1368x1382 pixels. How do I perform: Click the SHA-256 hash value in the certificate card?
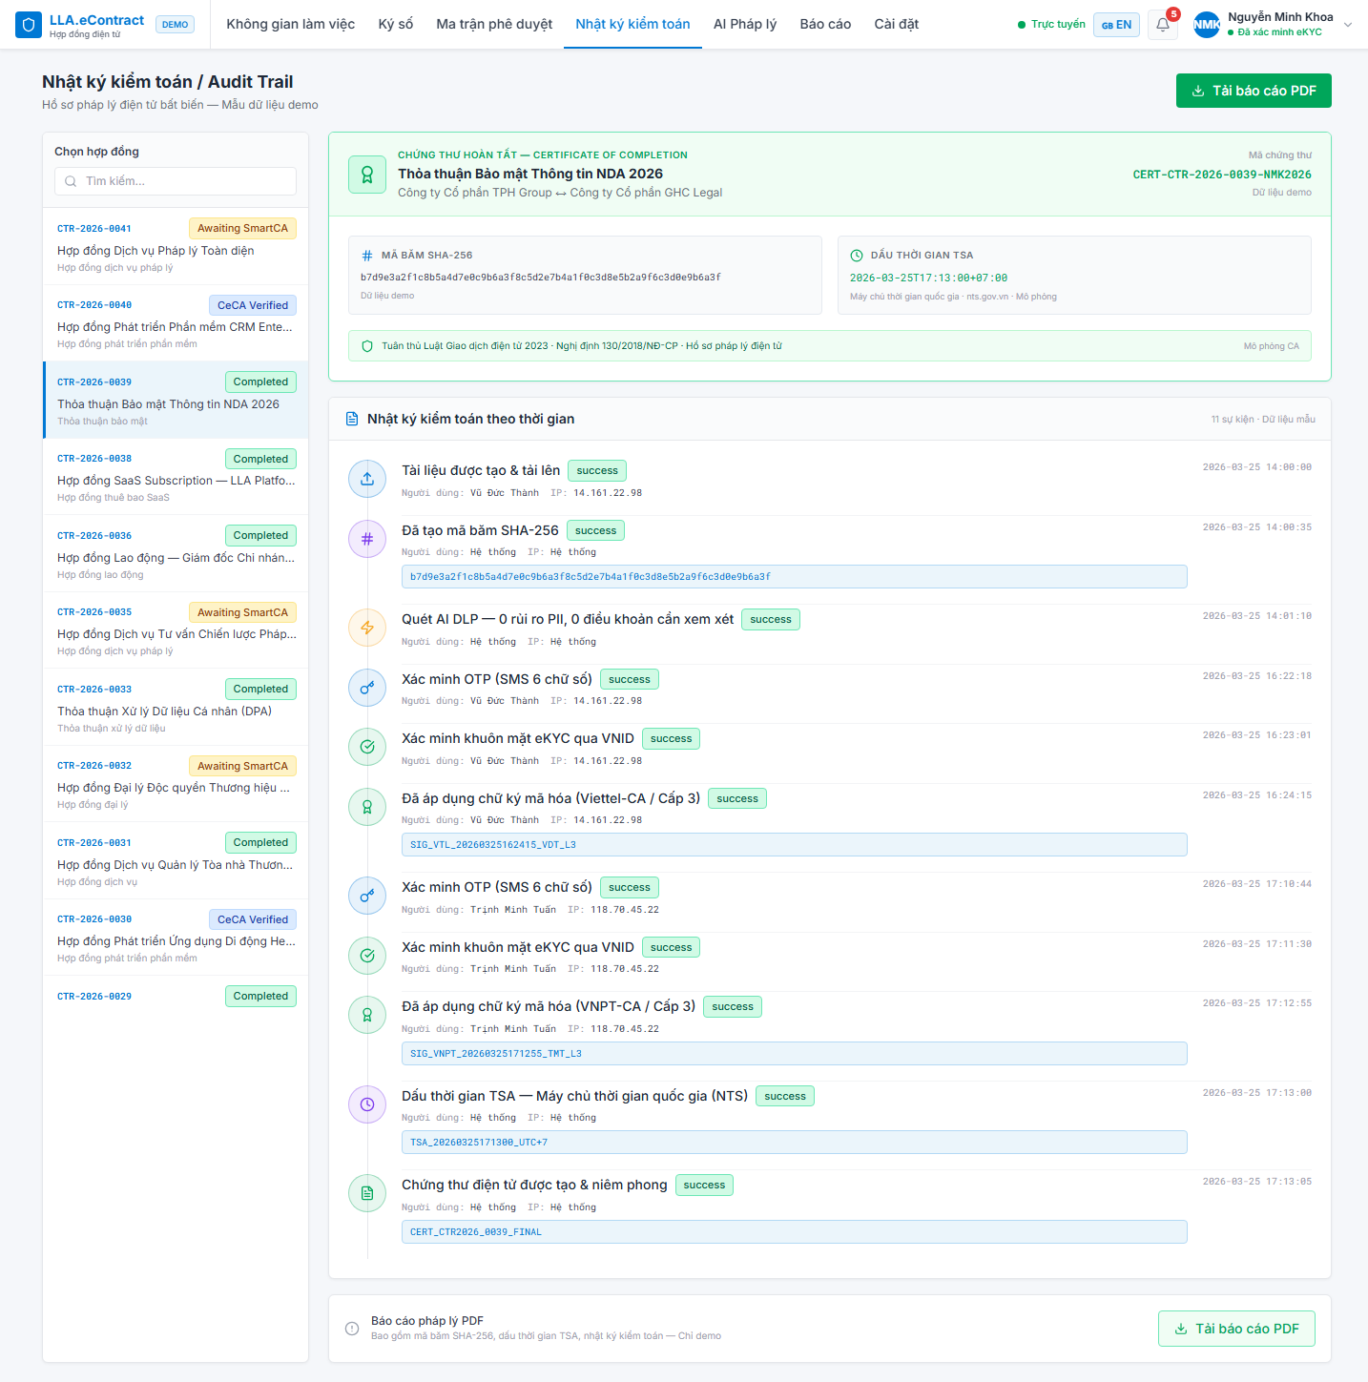tap(541, 278)
